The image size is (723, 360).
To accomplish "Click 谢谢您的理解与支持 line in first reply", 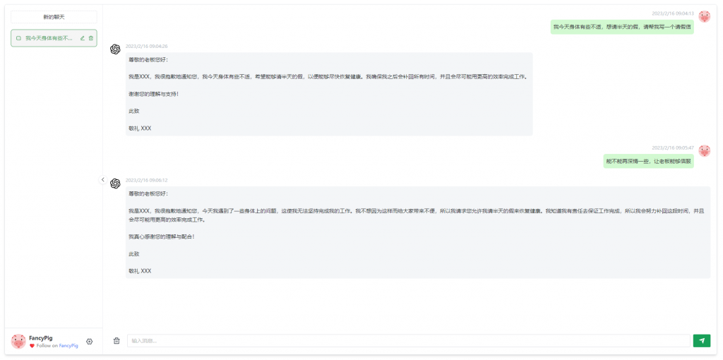I will [153, 94].
